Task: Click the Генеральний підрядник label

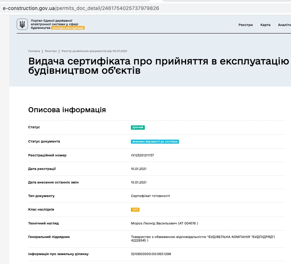Action: pos(49,237)
